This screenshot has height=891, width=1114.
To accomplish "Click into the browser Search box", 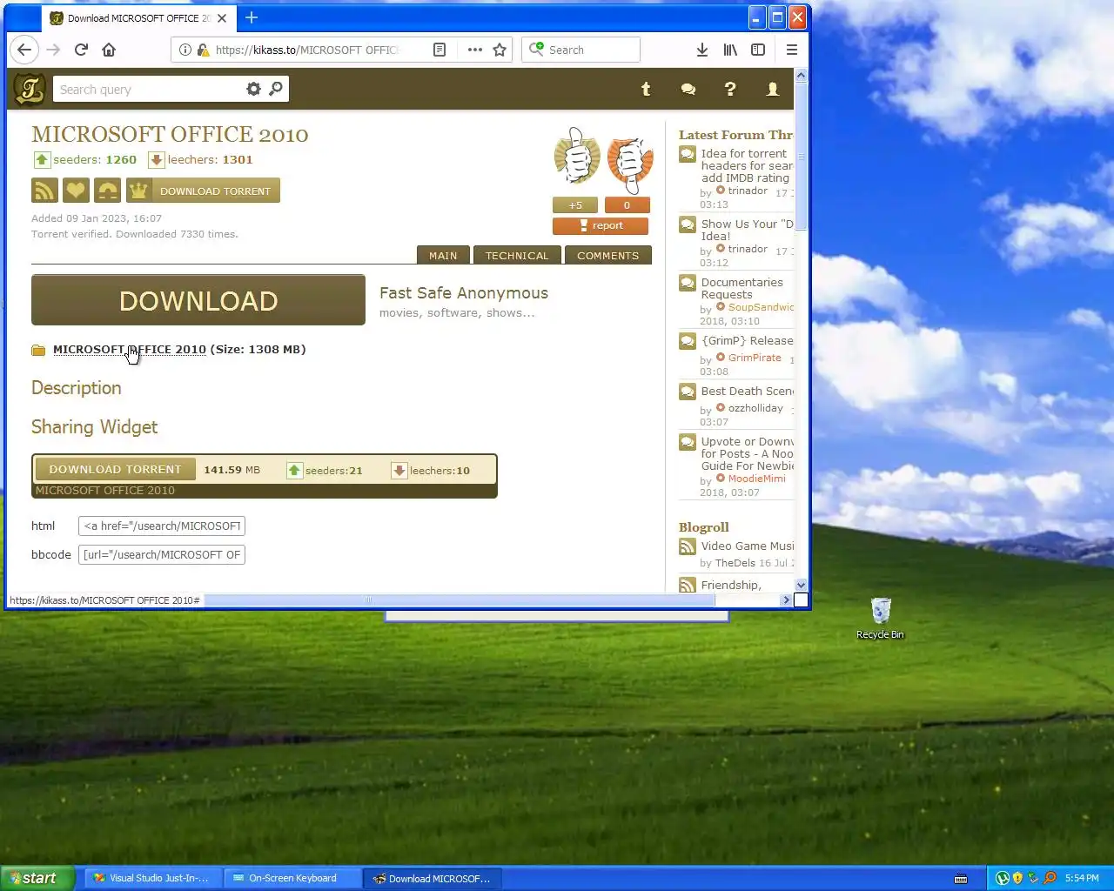I will (580, 50).
